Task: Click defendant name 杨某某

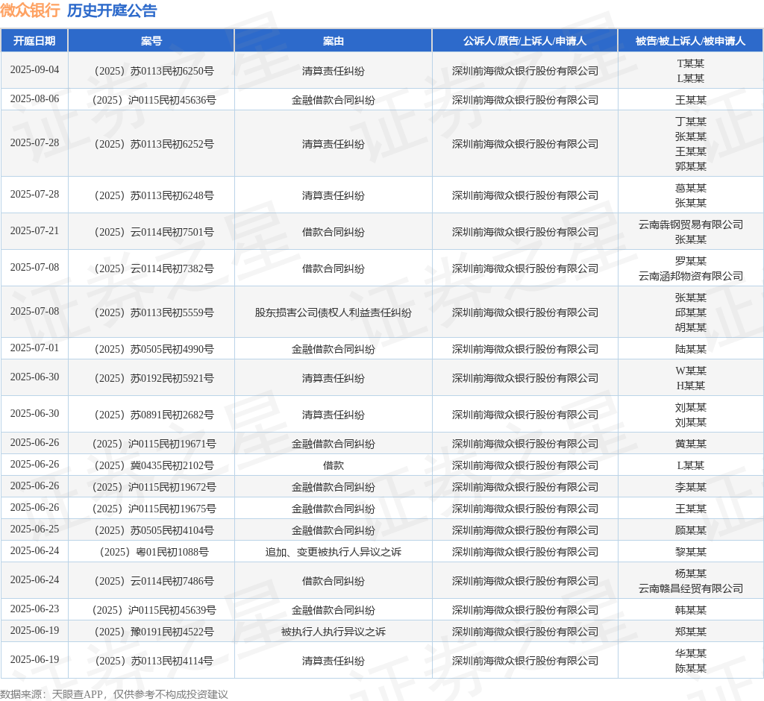Action: tap(690, 574)
